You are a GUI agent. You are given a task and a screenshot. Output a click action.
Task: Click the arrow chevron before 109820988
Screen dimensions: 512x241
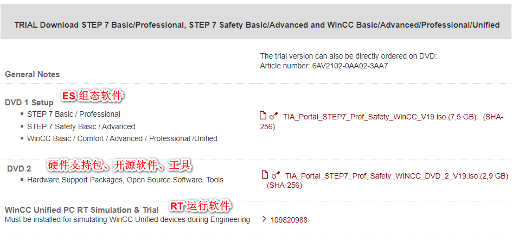point(264,219)
